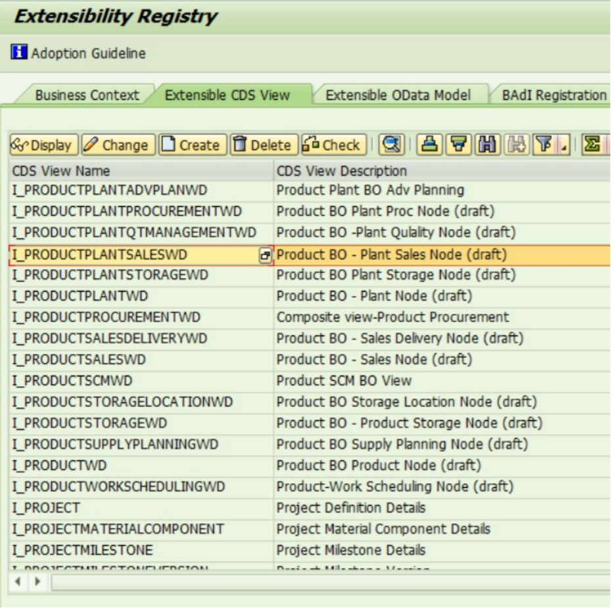
Task: Click description 'Project Material Component Details'
Action: click(383, 529)
